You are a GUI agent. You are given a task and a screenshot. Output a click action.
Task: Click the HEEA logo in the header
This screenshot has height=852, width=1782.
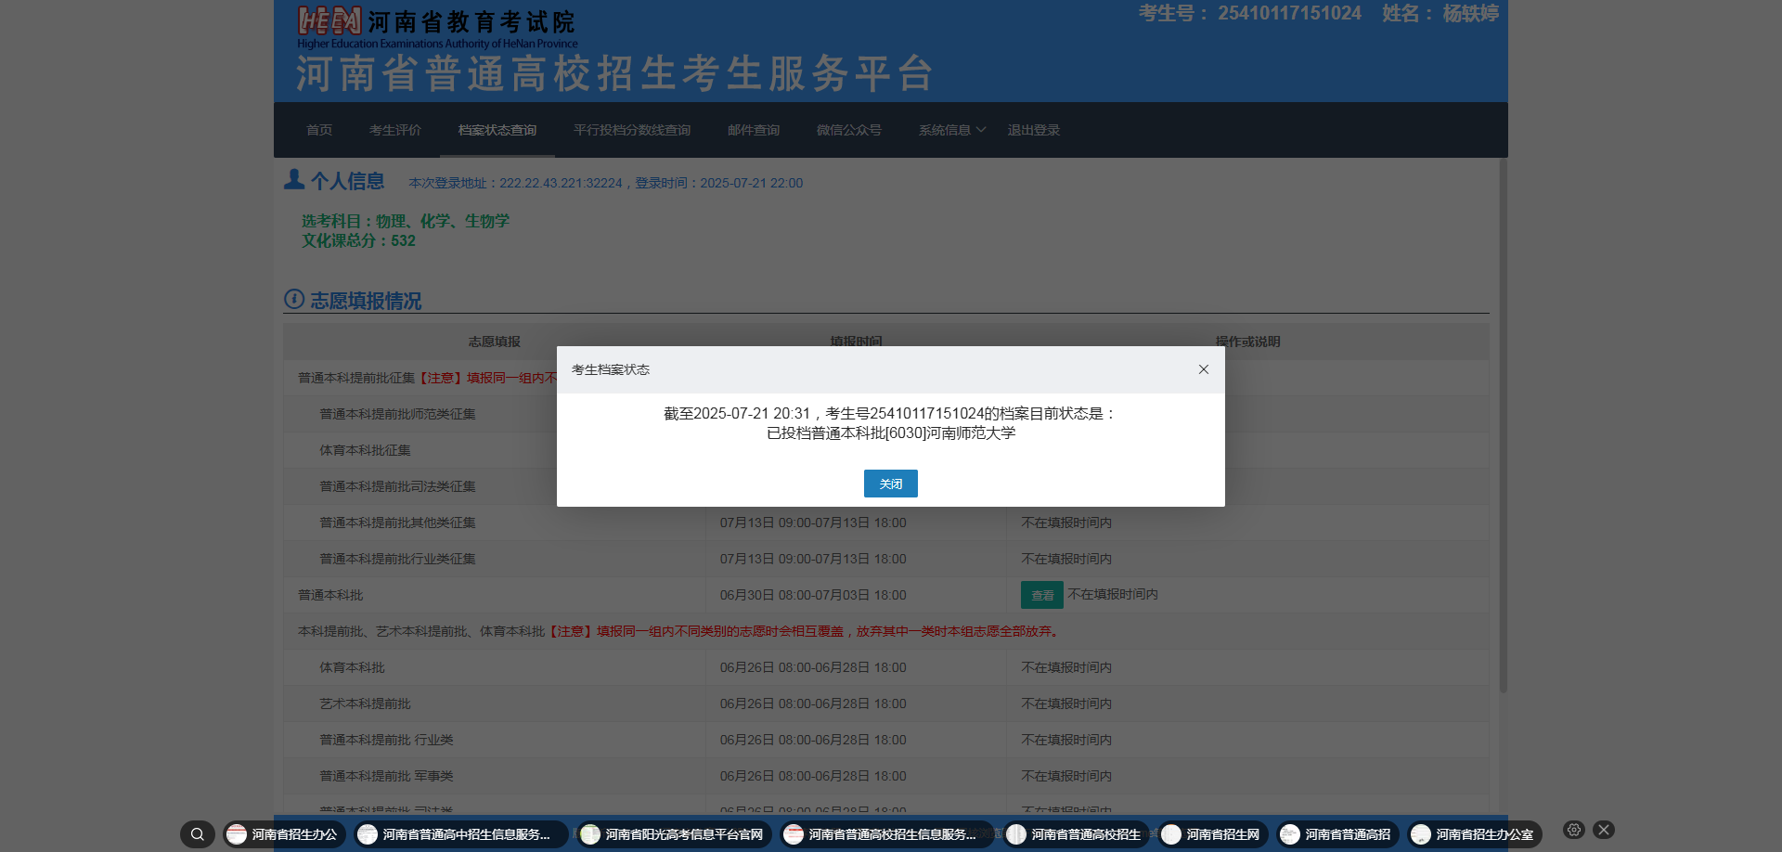[329, 21]
